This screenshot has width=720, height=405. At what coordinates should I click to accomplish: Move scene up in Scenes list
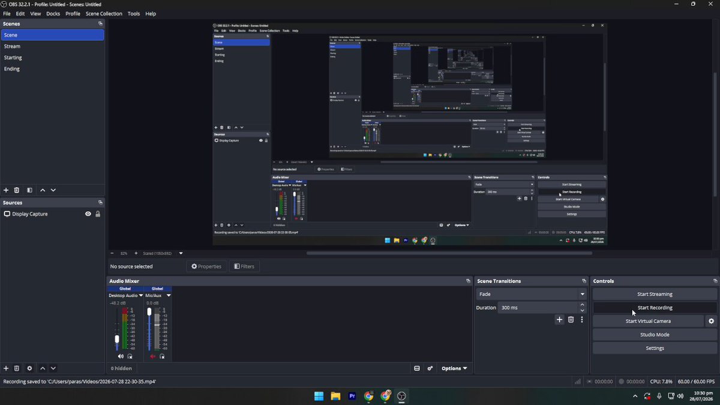tap(43, 190)
